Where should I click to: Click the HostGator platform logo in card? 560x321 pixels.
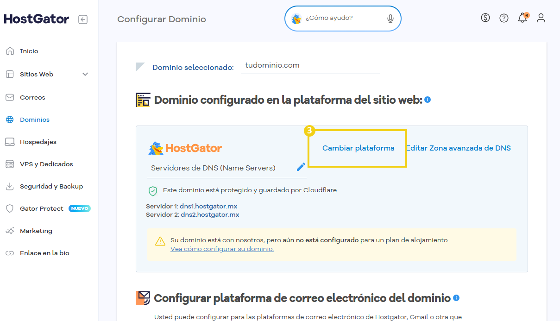[x=185, y=148]
